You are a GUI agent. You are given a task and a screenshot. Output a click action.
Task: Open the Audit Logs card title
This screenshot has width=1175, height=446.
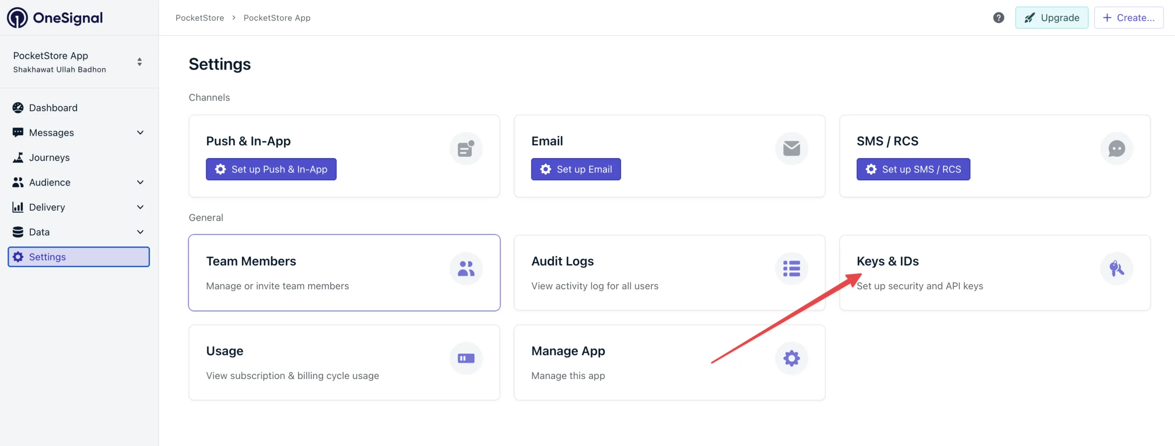point(562,261)
